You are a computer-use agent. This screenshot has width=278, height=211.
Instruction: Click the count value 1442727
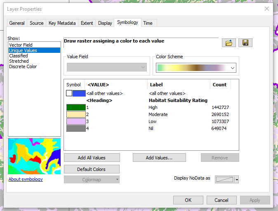(x=220, y=107)
